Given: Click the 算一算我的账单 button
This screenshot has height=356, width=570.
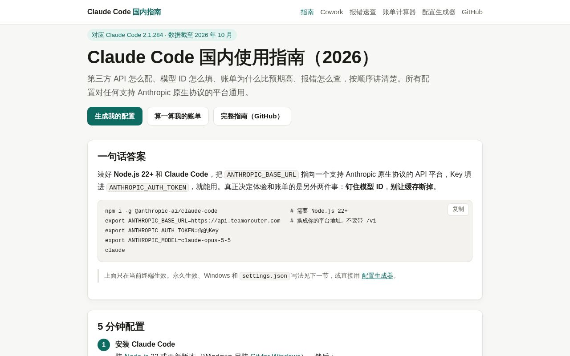Looking at the screenshot, I should coord(178,116).
